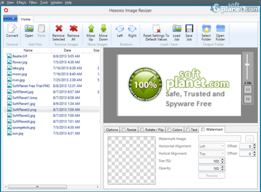Enable the Text checkbox
The height and width of the screenshot is (192, 261).
coord(188,130)
